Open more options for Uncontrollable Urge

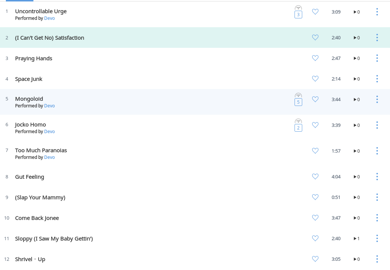pyautogui.click(x=377, y=12)
